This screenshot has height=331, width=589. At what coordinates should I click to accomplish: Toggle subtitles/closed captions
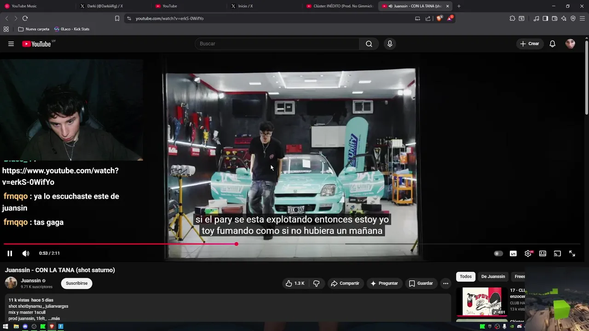click(513, 253)
